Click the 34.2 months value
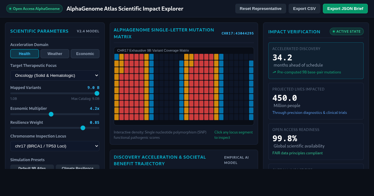This screenshot has width=374, height=196. pyautogui.click(x=282, y=58)
